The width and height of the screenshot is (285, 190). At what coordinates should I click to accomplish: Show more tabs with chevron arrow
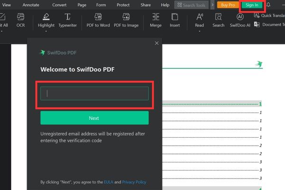click(212, 5)
